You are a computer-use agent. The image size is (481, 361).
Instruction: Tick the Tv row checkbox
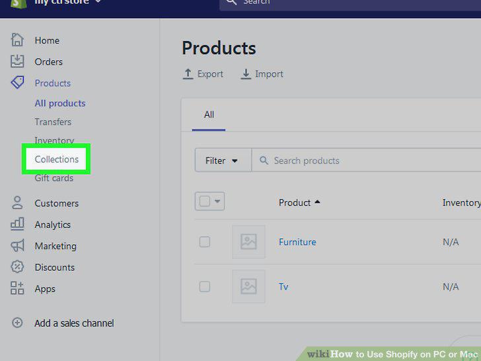[x=205, y=286]
